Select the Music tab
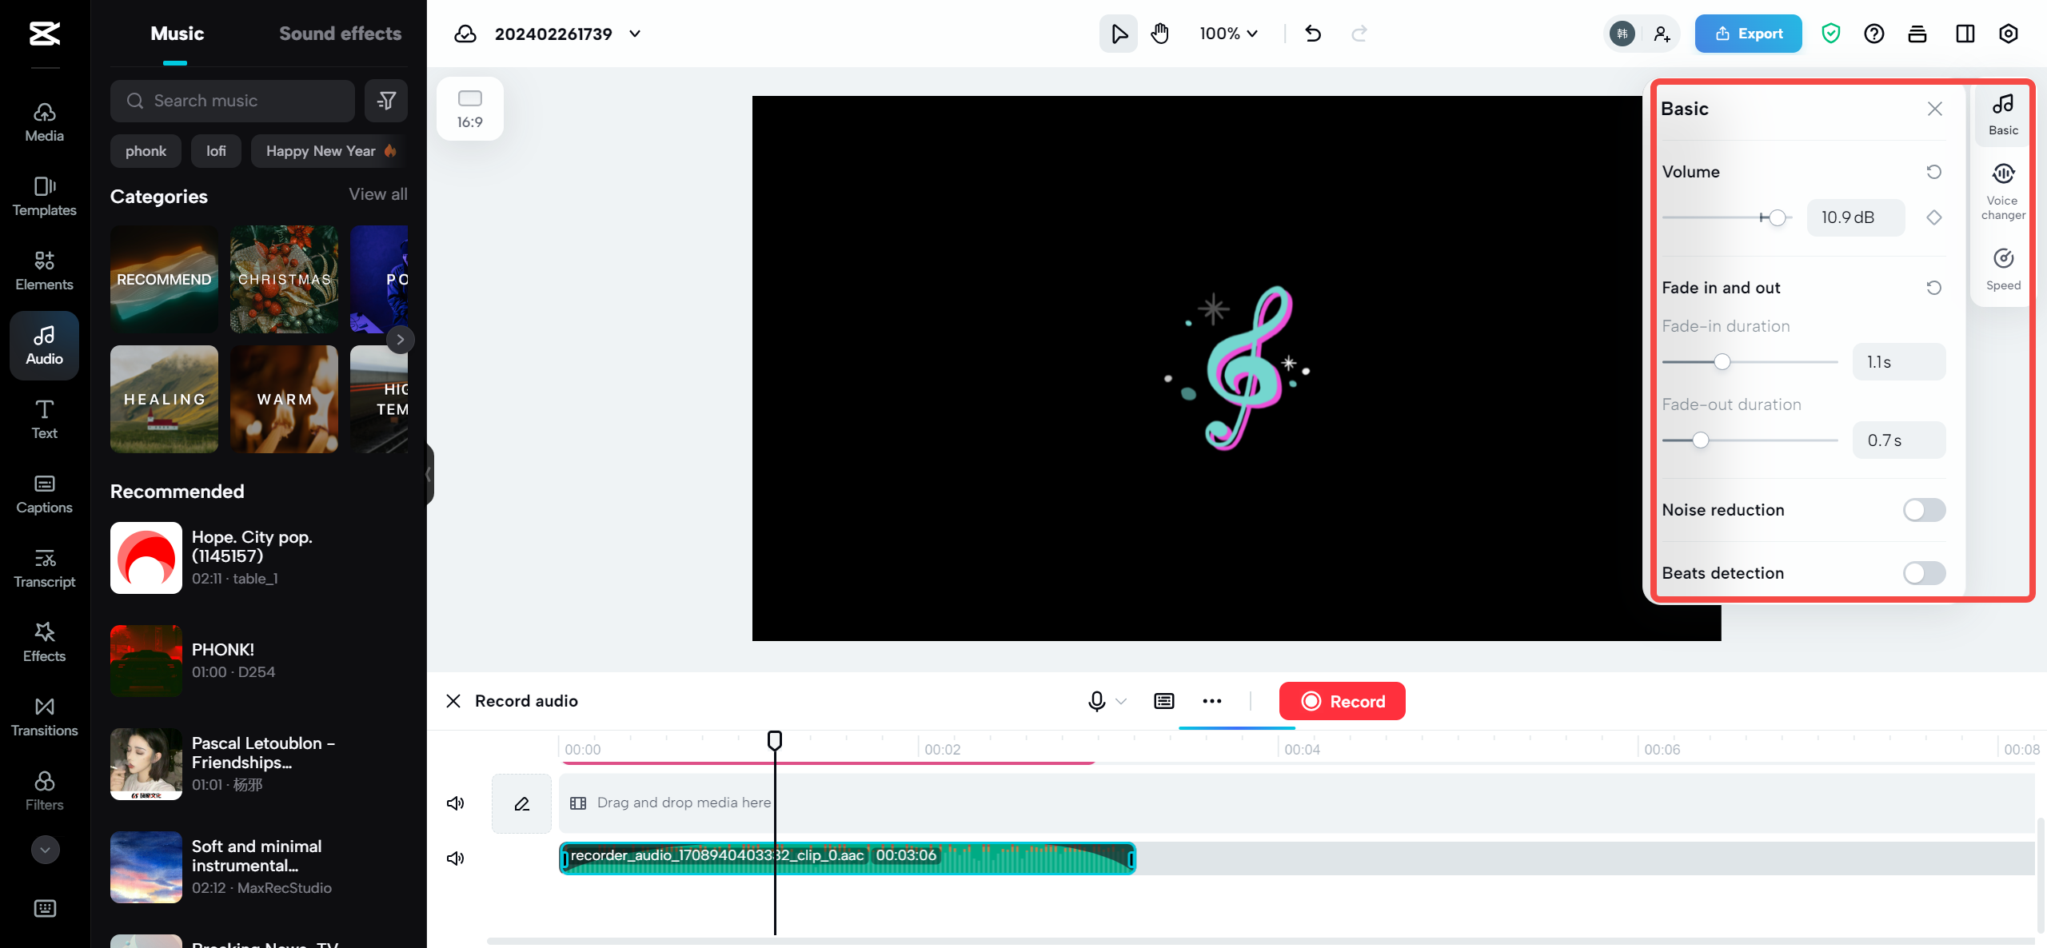Viewport: 2047px width, 948px height. [175, 33]
